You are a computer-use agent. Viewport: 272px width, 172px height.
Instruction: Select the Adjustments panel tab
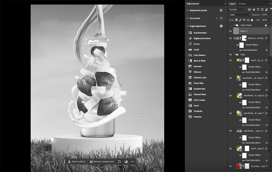193,4
